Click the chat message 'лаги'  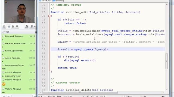coord(4,69)
